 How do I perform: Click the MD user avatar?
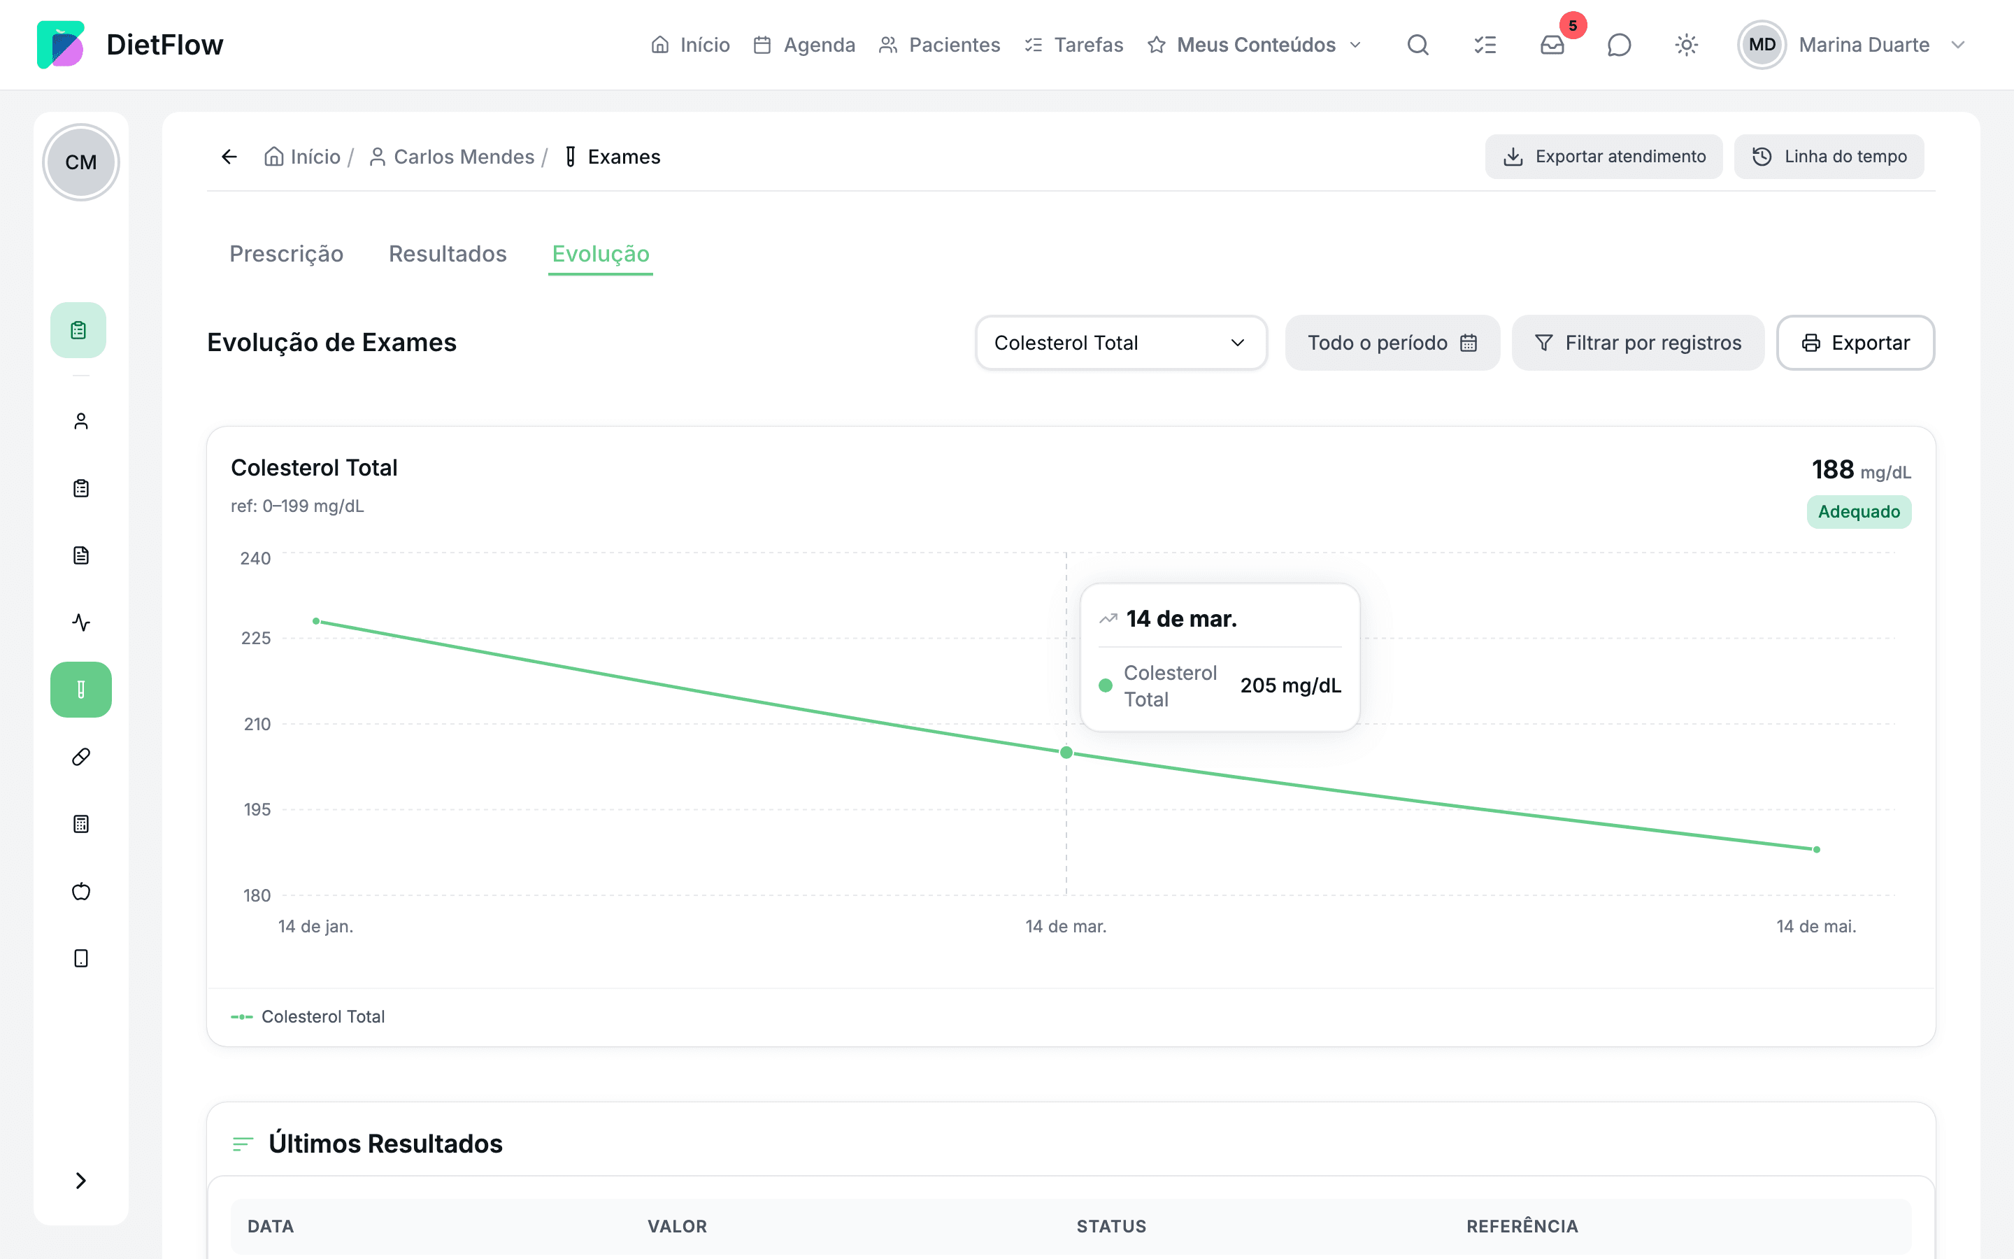pos(1762,45)
